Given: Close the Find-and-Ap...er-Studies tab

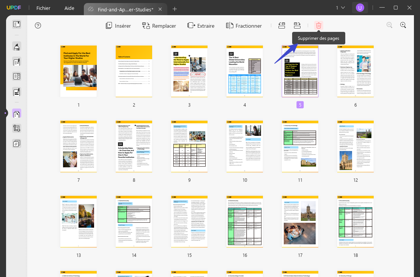Looking at the screenshot, I should [160, 9].
